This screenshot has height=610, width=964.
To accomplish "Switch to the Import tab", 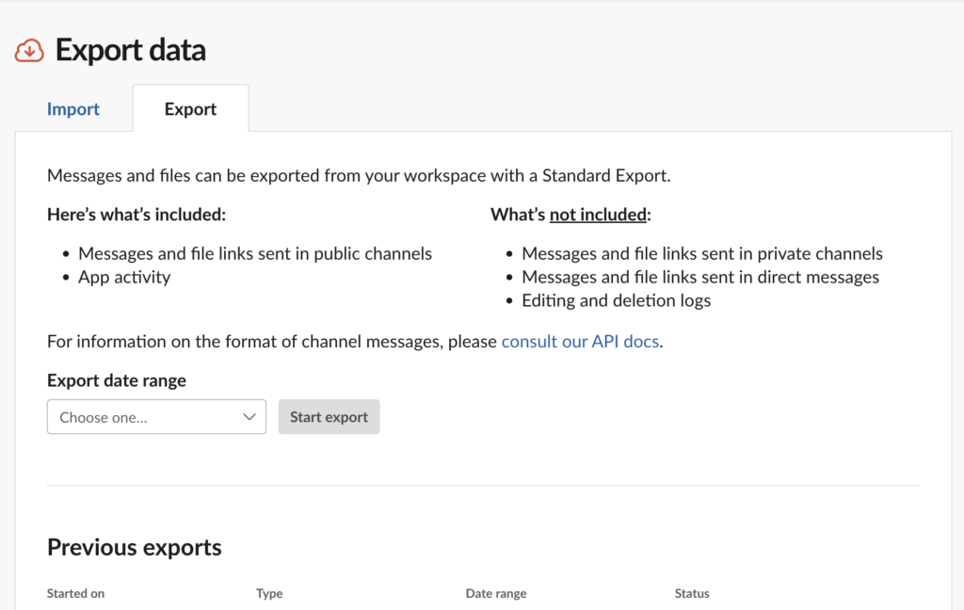I will click(73, 109).
